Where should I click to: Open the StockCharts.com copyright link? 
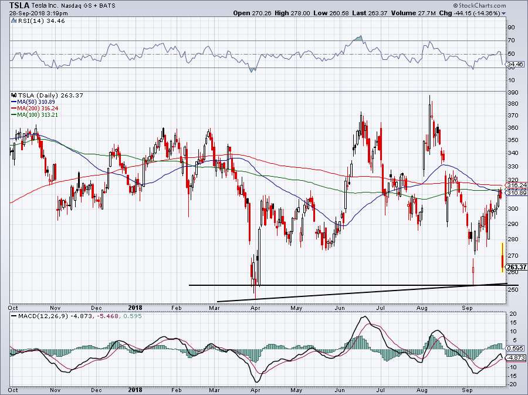click(479, 5)
